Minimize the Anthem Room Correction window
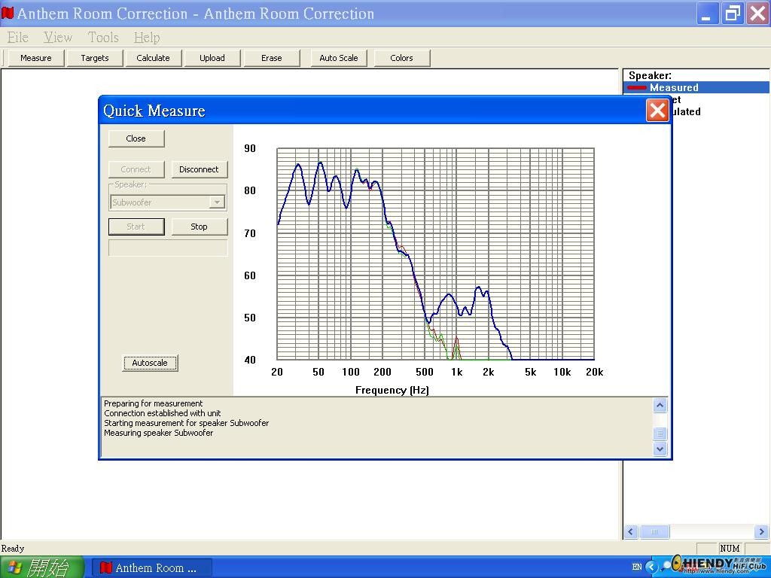 706,14
